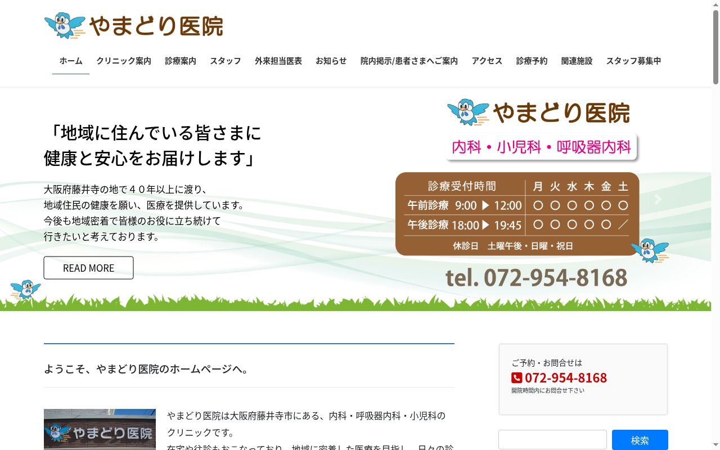Go to クリニック案内 page

tap(124, 61)
